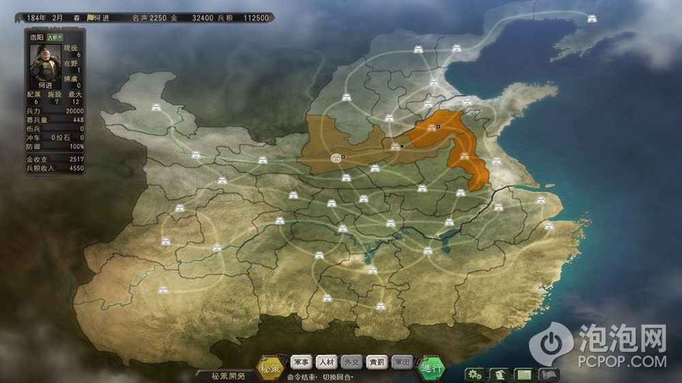Open the settings gear icon

click(x=475, y=374)
